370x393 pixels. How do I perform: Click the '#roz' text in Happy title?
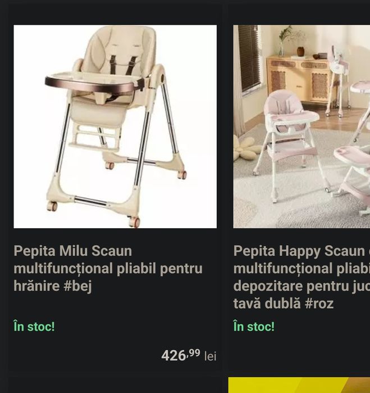pyautogui.click(x=319, y=304)
